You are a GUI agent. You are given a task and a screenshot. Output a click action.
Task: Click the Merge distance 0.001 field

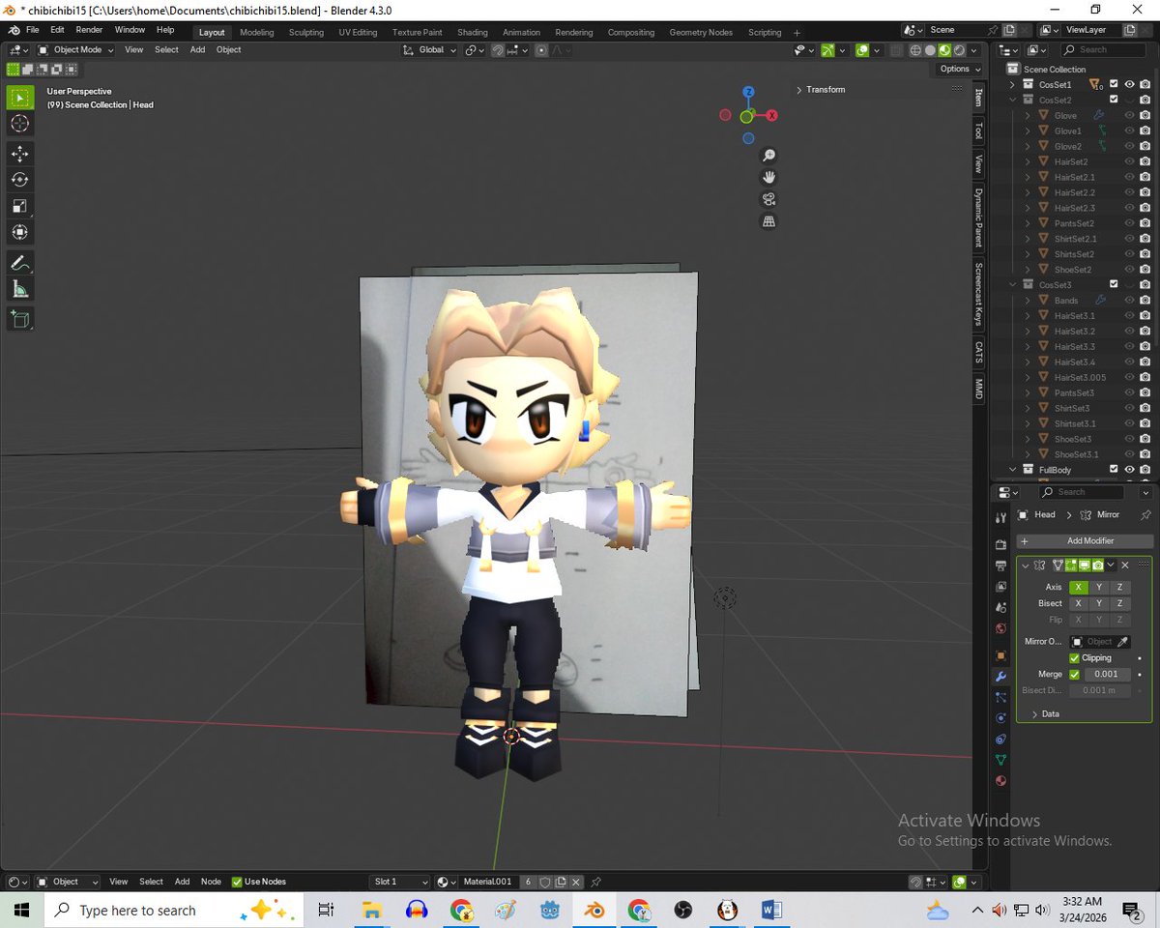[x=1106, y=675]
